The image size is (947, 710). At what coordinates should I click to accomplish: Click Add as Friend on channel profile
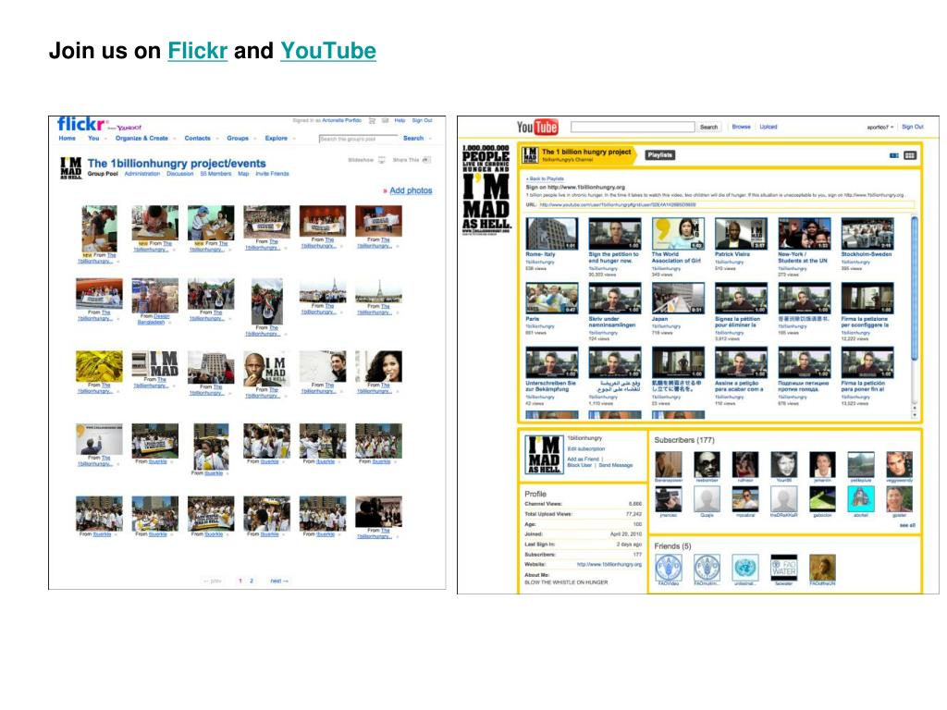pos(583,459)
